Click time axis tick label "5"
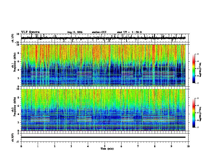 (x=105, y=146)
